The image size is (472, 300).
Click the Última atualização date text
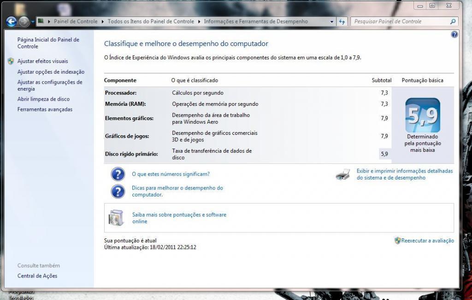tap(150, 248)
